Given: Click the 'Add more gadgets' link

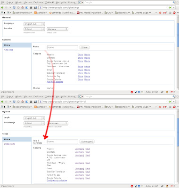Looking at the screenshot, I should tap(55, 82).
